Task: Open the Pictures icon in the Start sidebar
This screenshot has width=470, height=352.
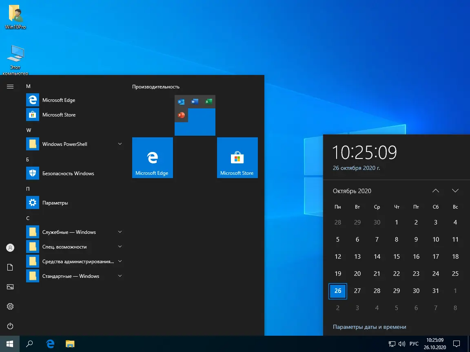Action: pos(10,287)
